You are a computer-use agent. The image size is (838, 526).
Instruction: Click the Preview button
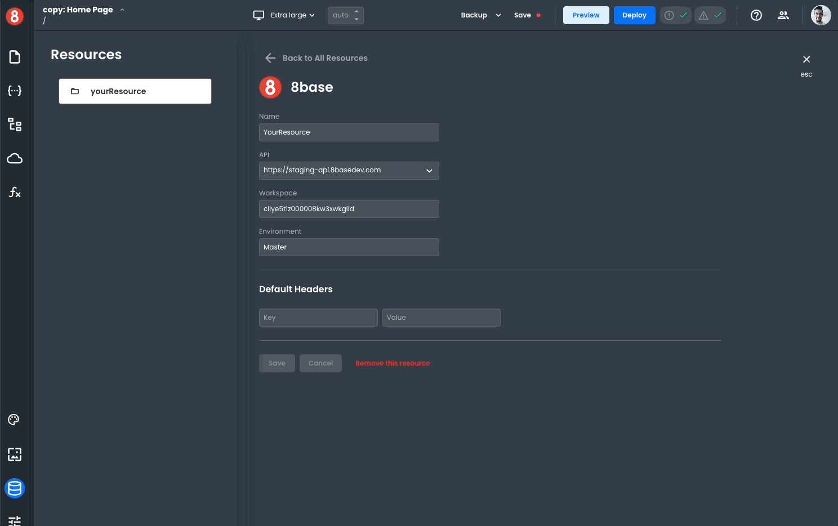(586, 15)
